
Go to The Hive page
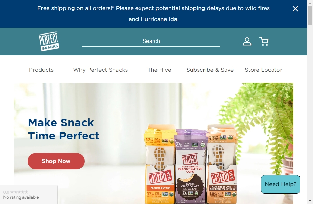click(159, 70)
